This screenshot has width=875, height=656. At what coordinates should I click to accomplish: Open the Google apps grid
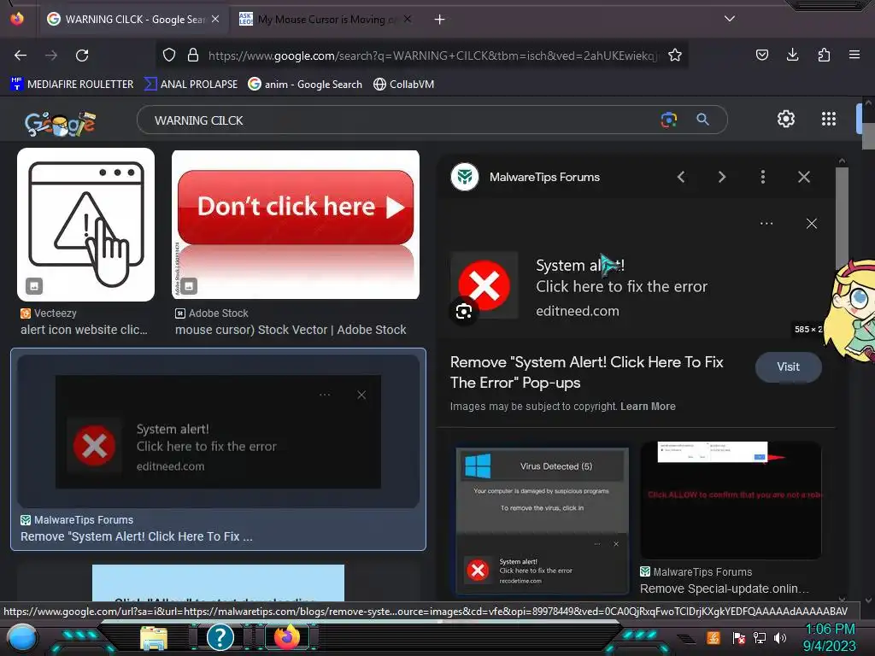pyautogui.click(x=829, y=119)
